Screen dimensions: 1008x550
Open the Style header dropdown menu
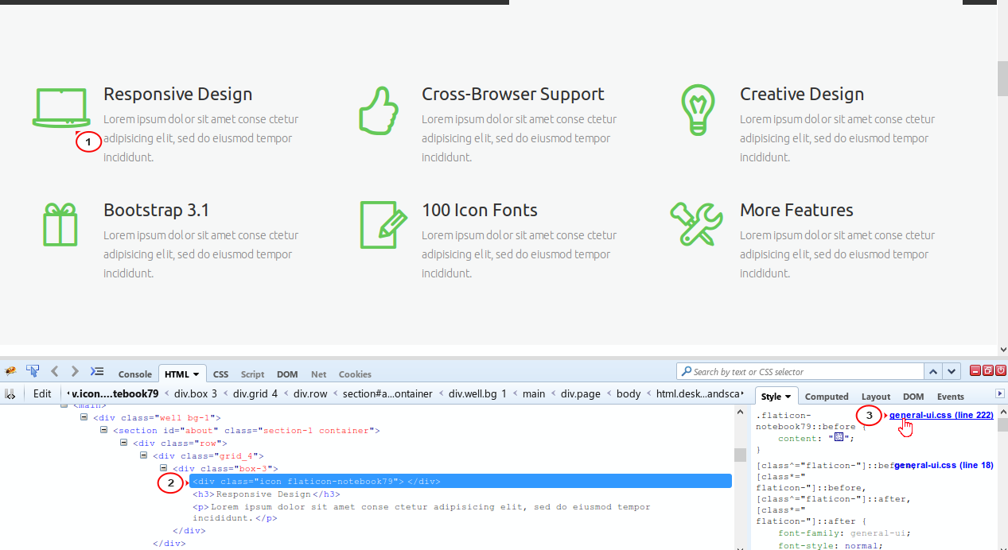(788, 396)
